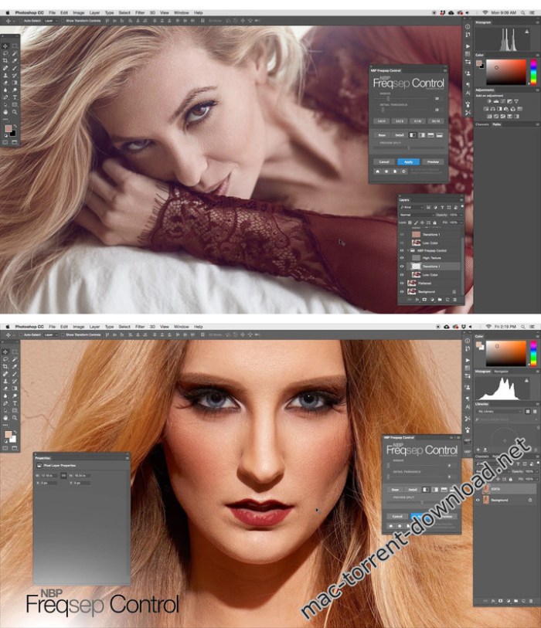
Task: Select the Gradient tool in bottom screenshot toolbox
Action: pos(15,388)
